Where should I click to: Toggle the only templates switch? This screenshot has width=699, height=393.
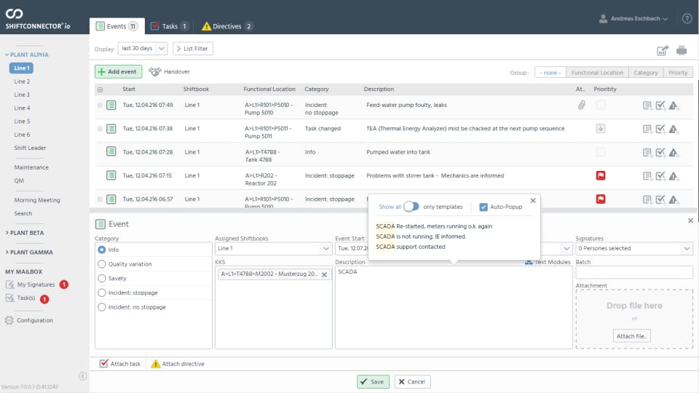[x=411, y=207]
